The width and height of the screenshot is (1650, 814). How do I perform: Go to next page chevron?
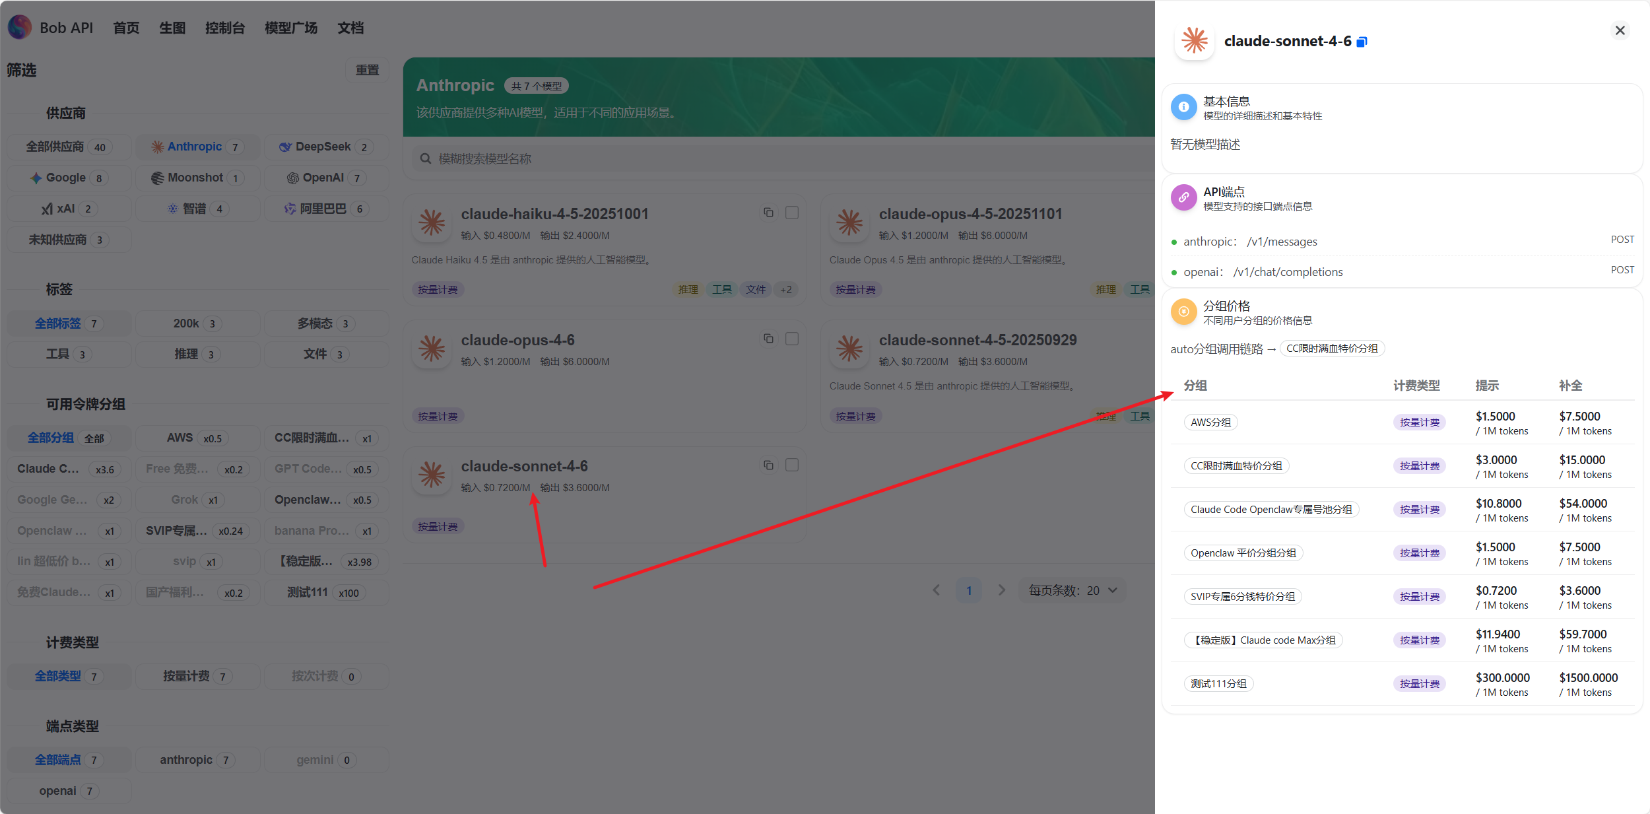1002,590
